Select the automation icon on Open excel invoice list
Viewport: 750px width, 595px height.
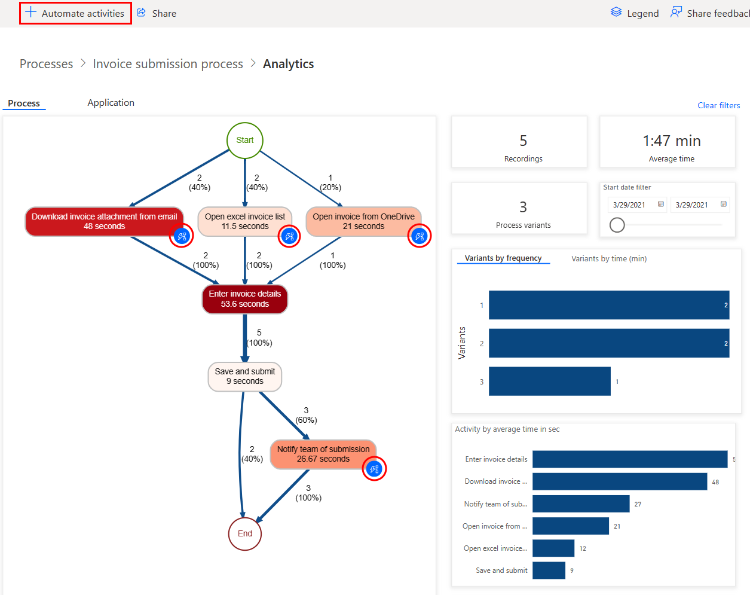[289, 236]
